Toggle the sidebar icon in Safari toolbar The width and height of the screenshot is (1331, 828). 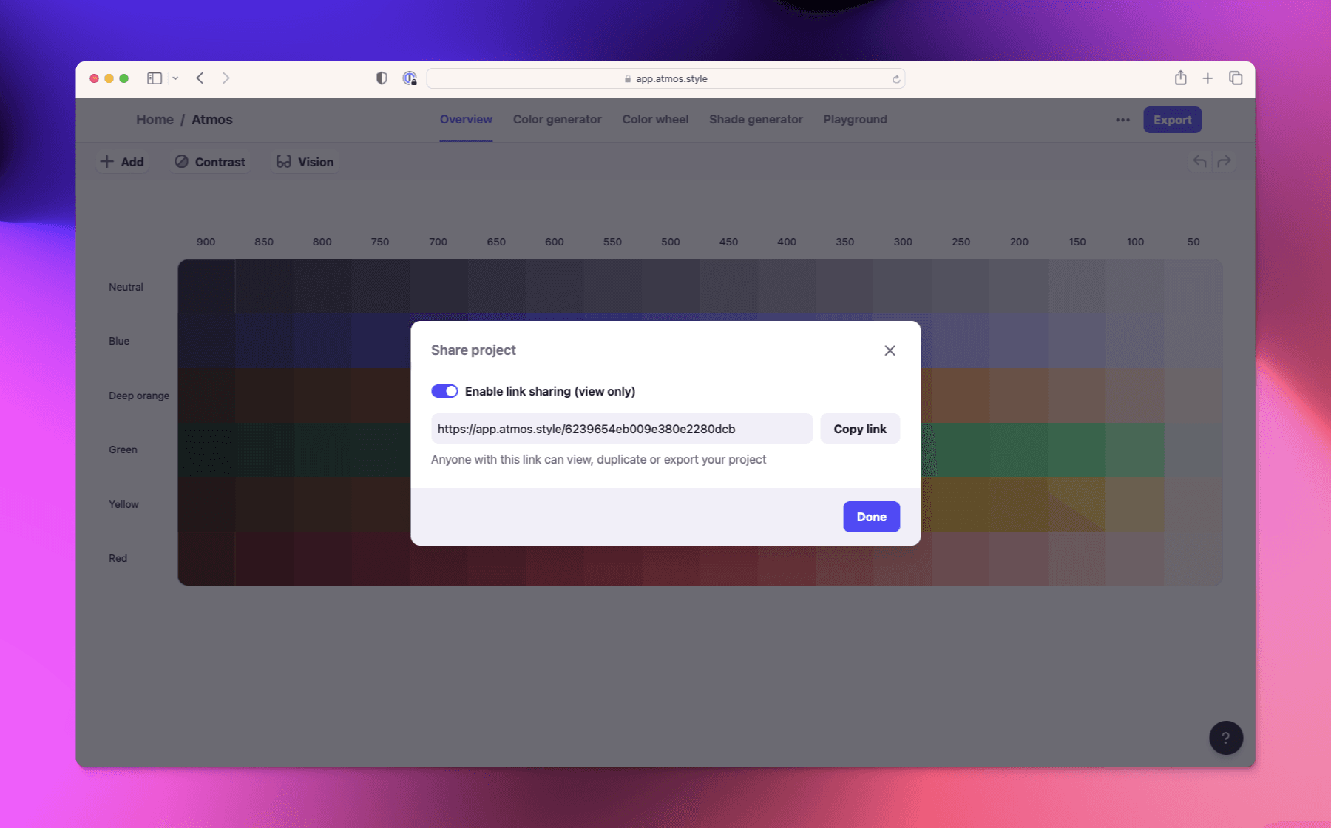154,78
